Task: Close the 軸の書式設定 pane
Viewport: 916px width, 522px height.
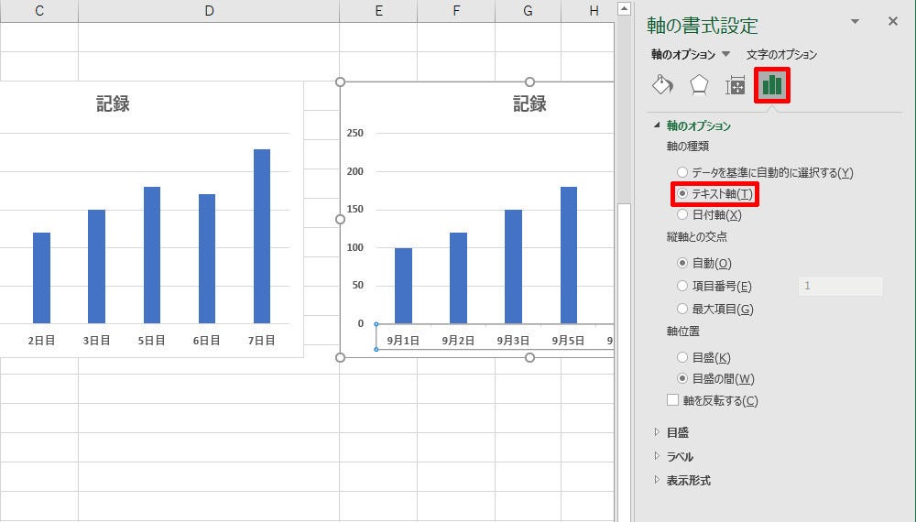Action: pyautogui.click(x=892, y=22)
